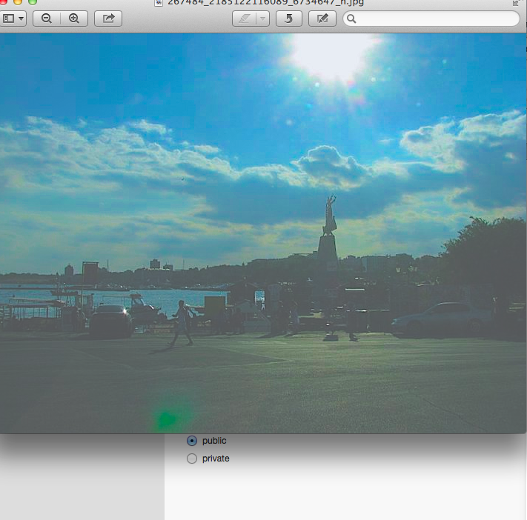527x520 pixels.
Task: Click the JPG file proxy icon in the title bar
Action: click(159, 2)
